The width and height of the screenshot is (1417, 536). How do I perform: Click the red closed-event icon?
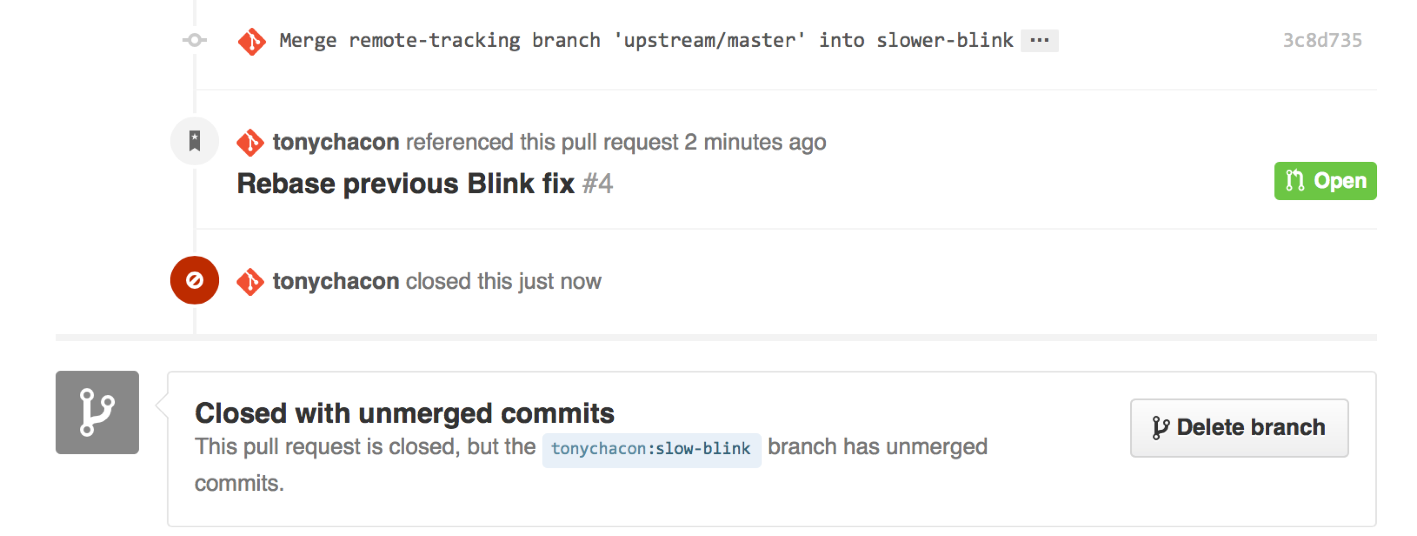[195, 280]
